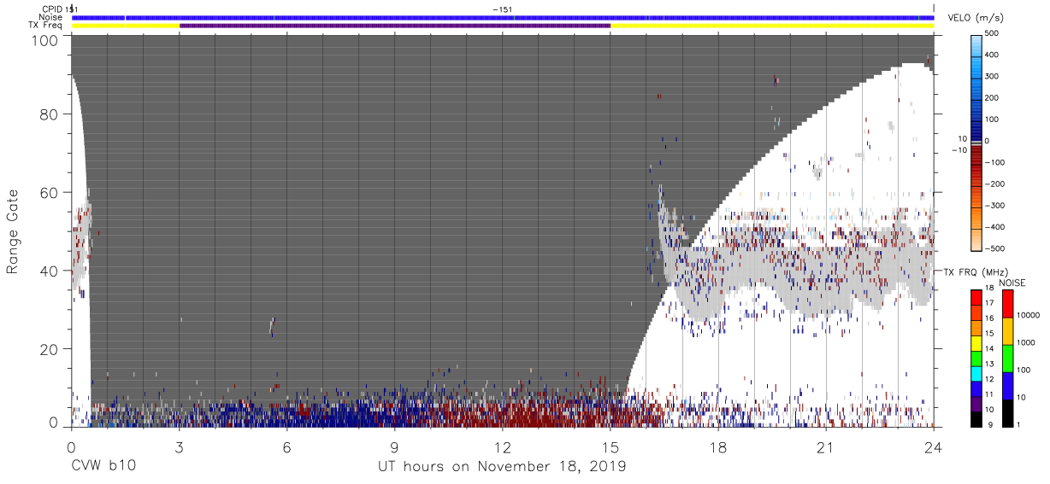Click the '12' hour tick on x-axis
The image size is (1050, 484).
coord(503,447)
